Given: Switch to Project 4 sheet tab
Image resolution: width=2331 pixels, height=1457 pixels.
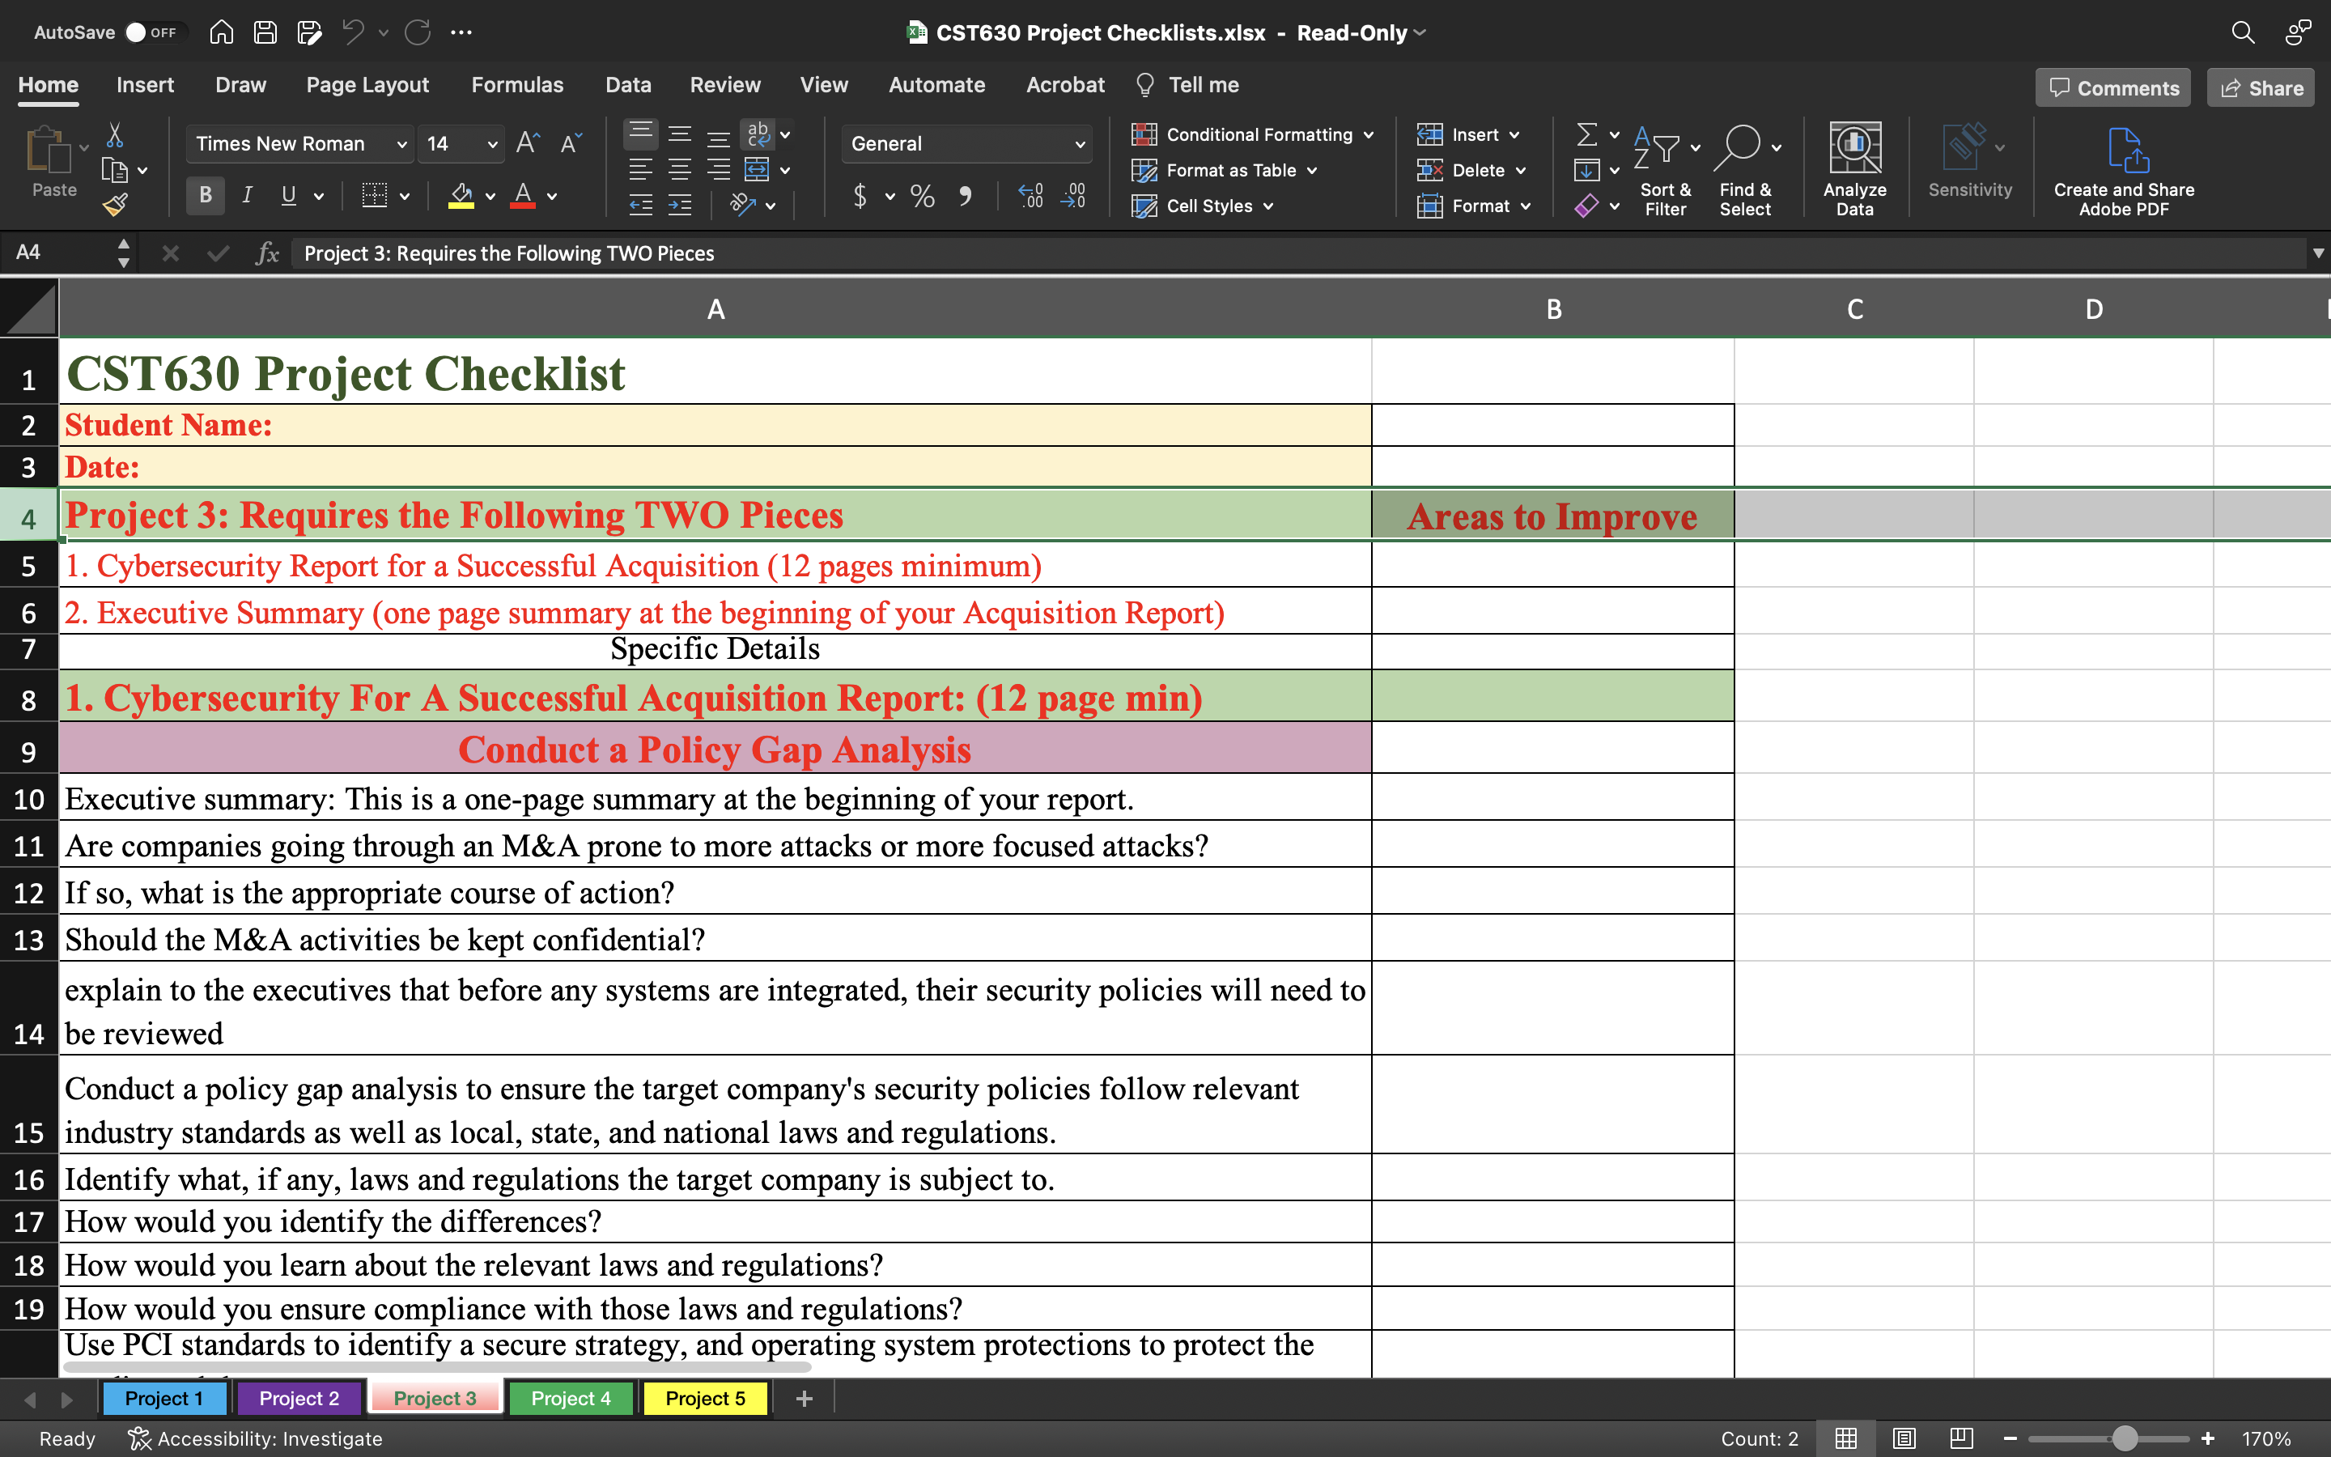Looking at the screenshot, I should (x=571, y=1398).
